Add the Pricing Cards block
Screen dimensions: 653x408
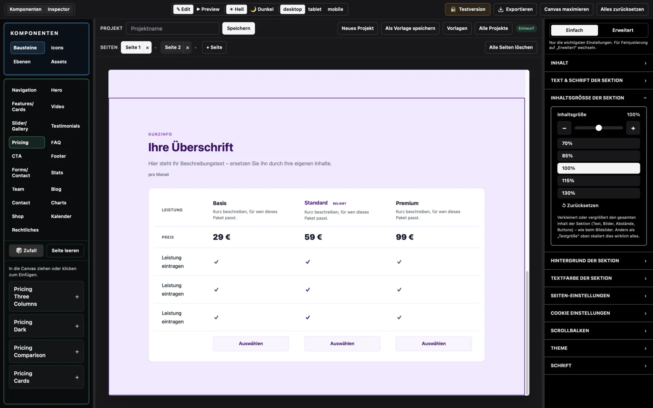pyautogui.click(x=77, y=377)
